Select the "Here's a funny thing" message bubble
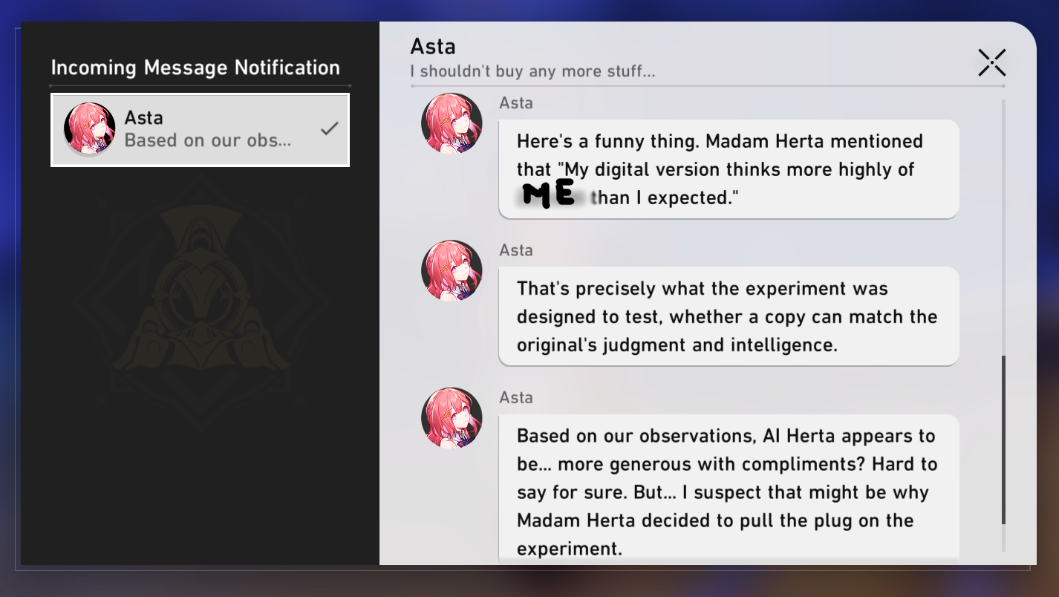This screenshot has width=1059, height=597. pyautogui.click(x=729, y=169)
